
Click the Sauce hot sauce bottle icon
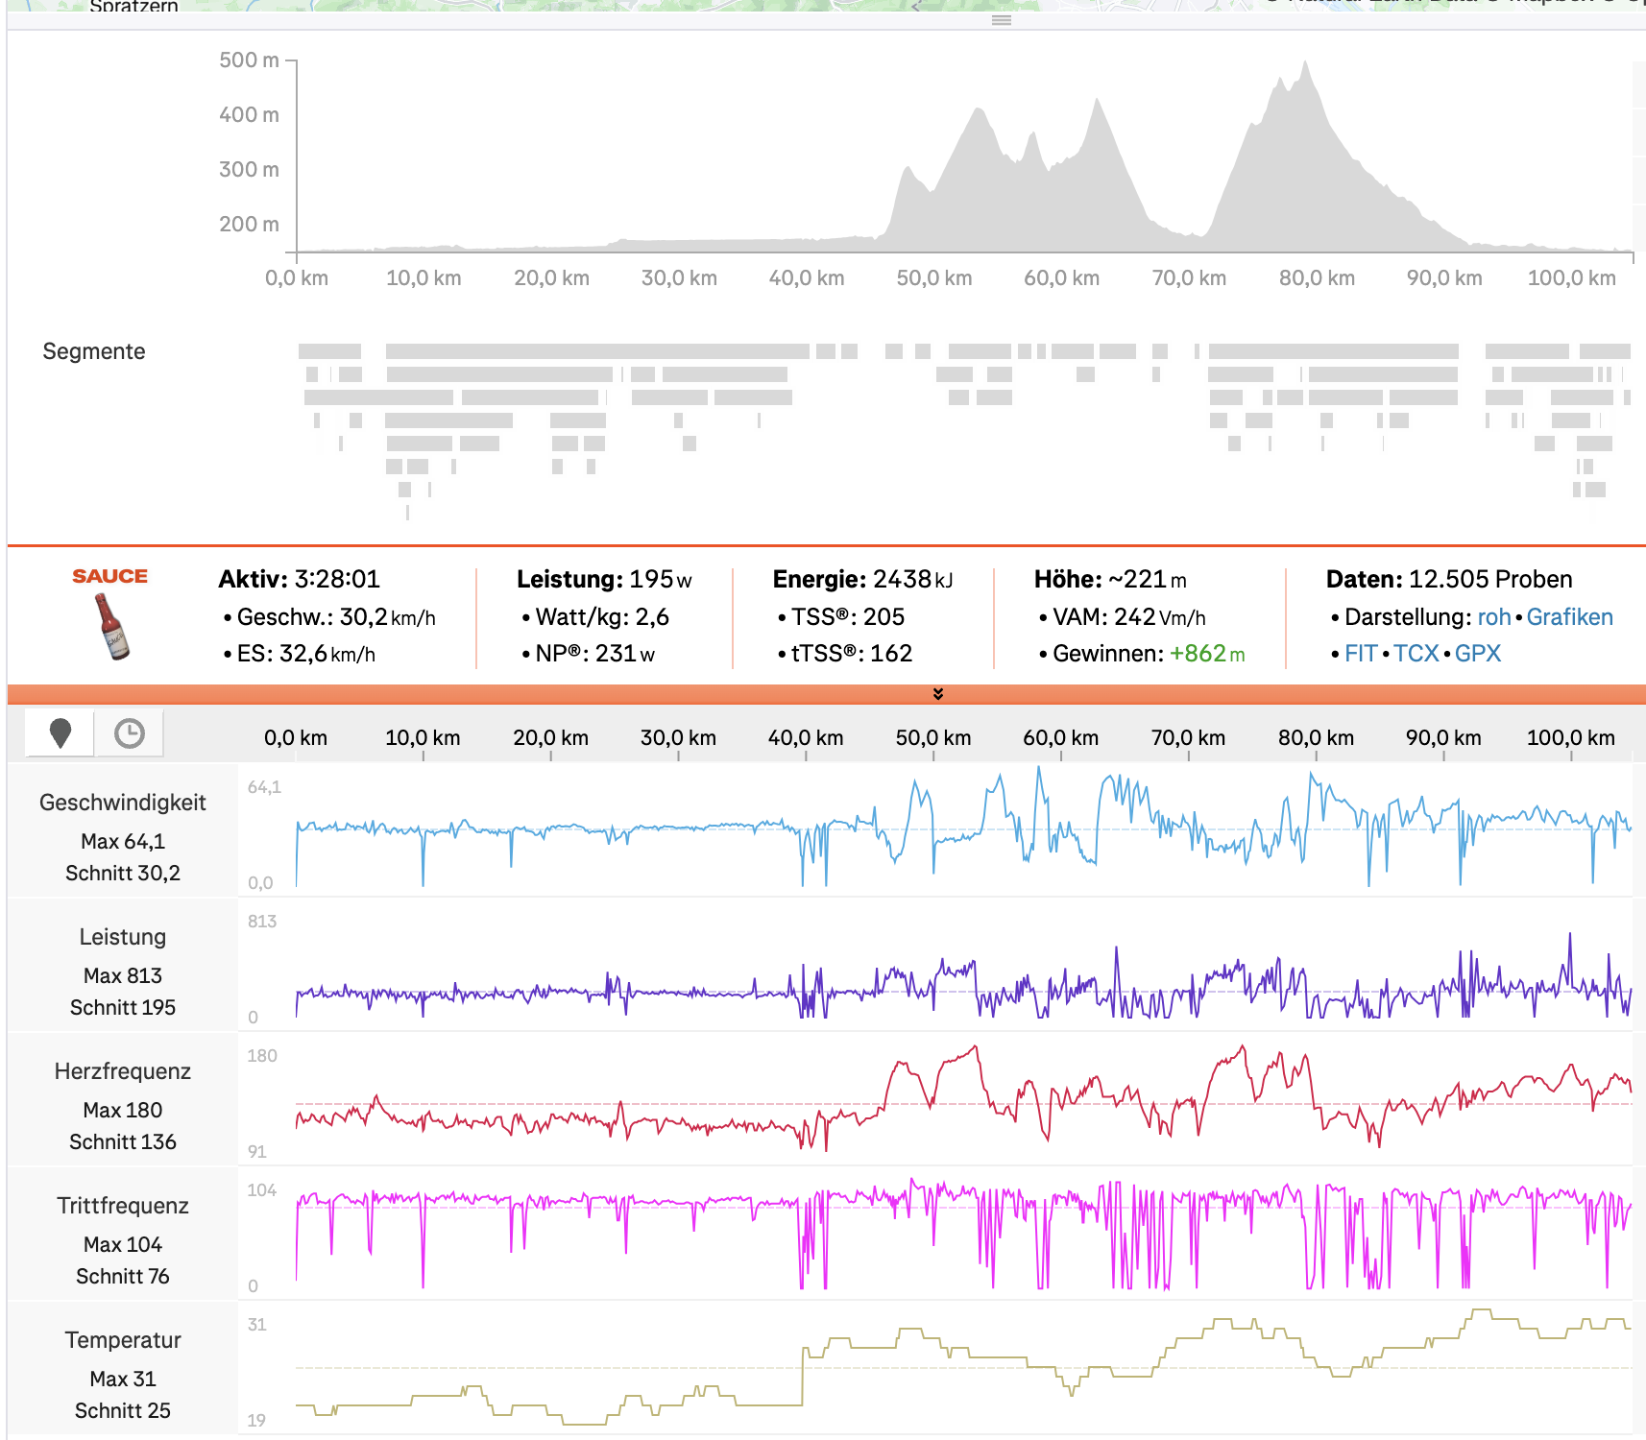click(x=111, y=626)
